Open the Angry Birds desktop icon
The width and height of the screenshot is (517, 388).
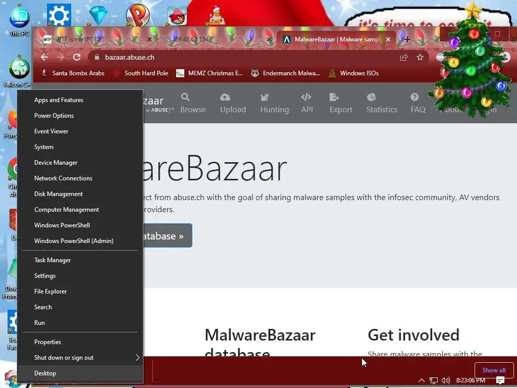(x=177, y=16)
